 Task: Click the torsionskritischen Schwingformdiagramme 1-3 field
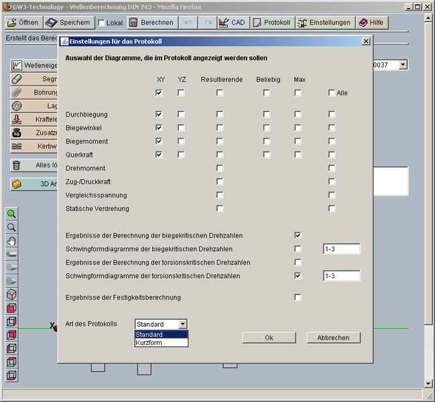341,276
